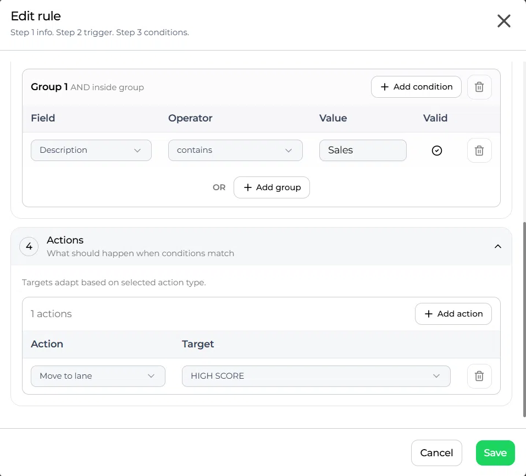526x476 pixels.
Task: Click the 'AND inside group' label
Action: pos(107,87)
